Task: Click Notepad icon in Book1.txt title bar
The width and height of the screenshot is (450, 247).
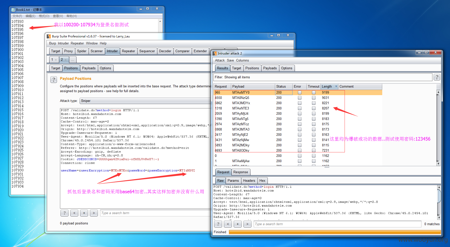Action: [13, 10]
